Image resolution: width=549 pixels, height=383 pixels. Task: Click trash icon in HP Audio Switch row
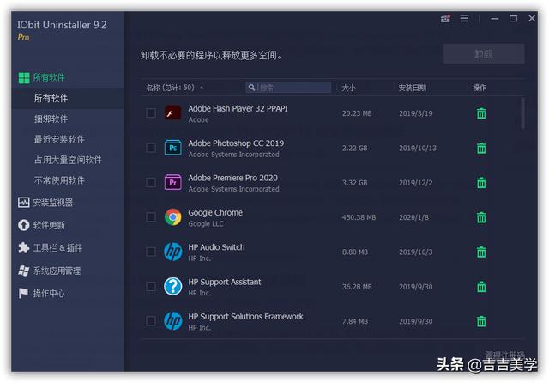[x=481, y=252]
